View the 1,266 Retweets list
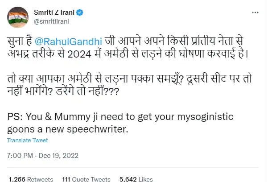 [30, 178]
